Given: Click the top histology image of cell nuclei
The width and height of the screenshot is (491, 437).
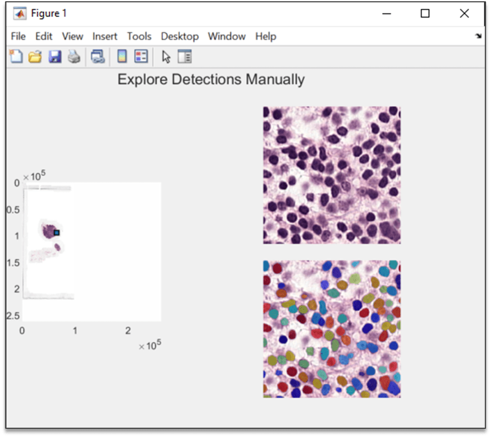Looking at the screenshot, I should pos(331,174).
